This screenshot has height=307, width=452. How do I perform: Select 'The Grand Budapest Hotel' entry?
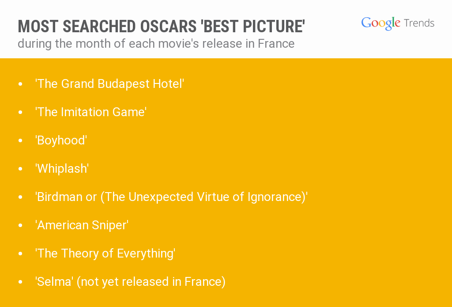click(x=109, y=83)
